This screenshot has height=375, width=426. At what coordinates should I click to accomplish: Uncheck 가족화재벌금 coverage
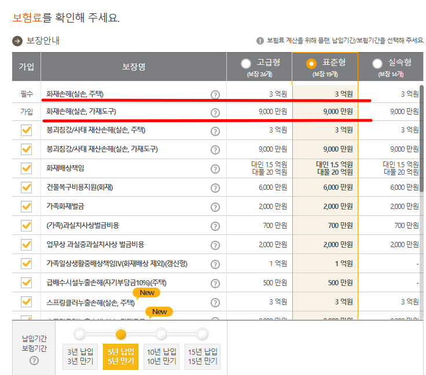(x=27, y=207)
